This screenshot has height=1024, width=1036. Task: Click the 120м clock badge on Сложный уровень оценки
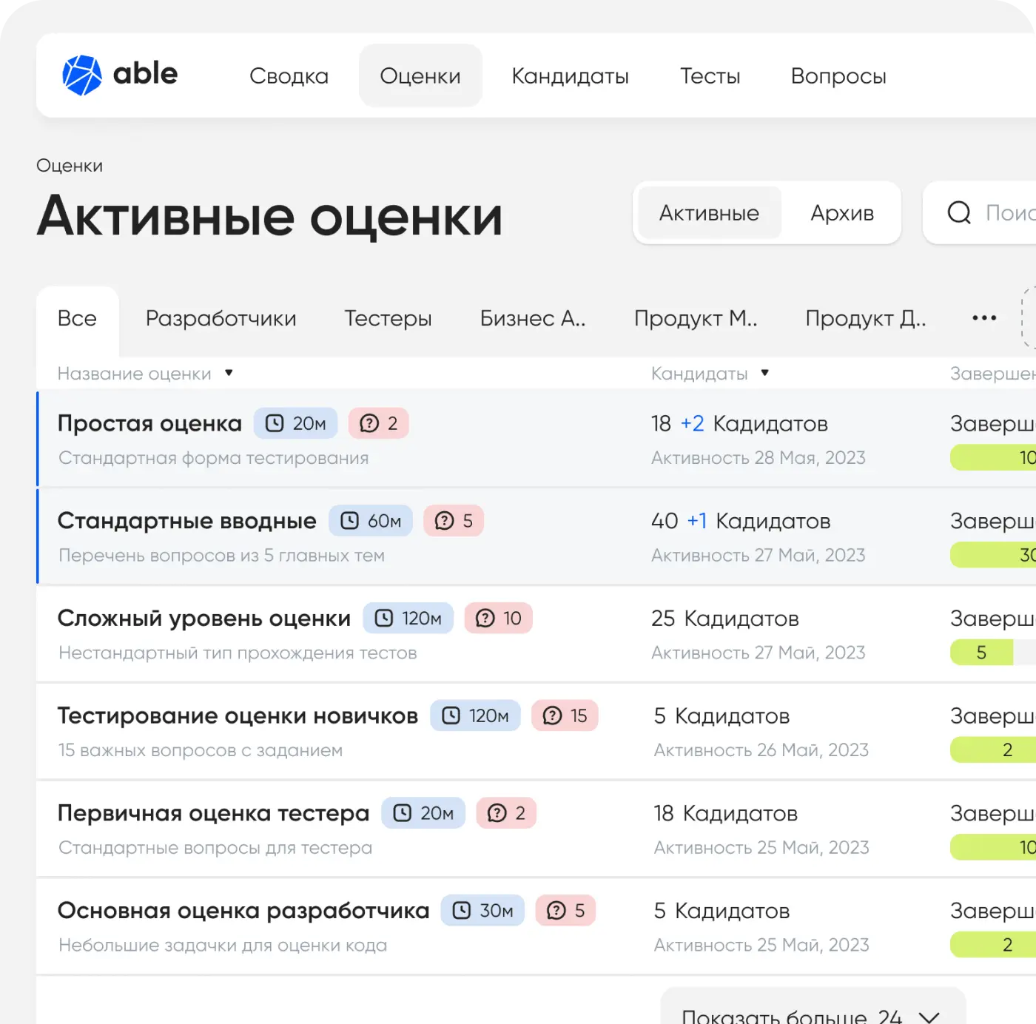[408, 619]
